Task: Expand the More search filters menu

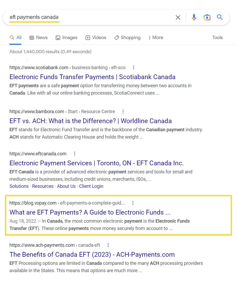Action: pyautogui.click(x=156, y=37)
